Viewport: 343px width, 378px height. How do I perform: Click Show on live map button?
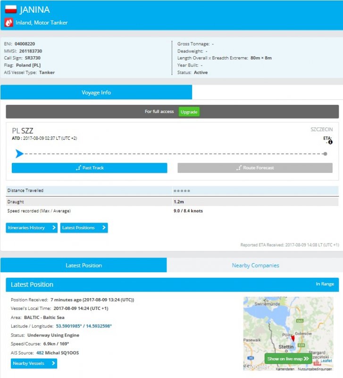click(x=288, y=359)
